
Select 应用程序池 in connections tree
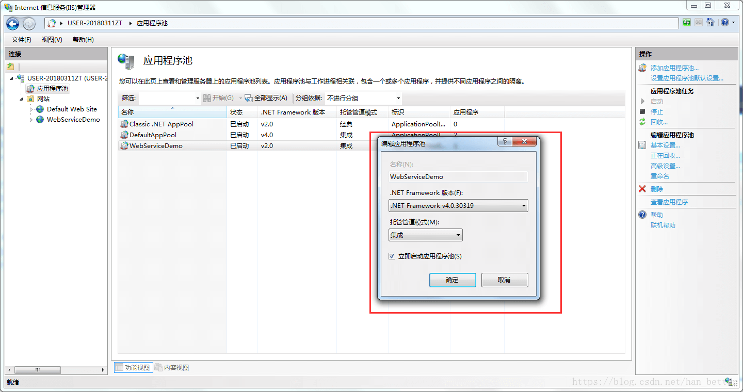coord(52,89)
